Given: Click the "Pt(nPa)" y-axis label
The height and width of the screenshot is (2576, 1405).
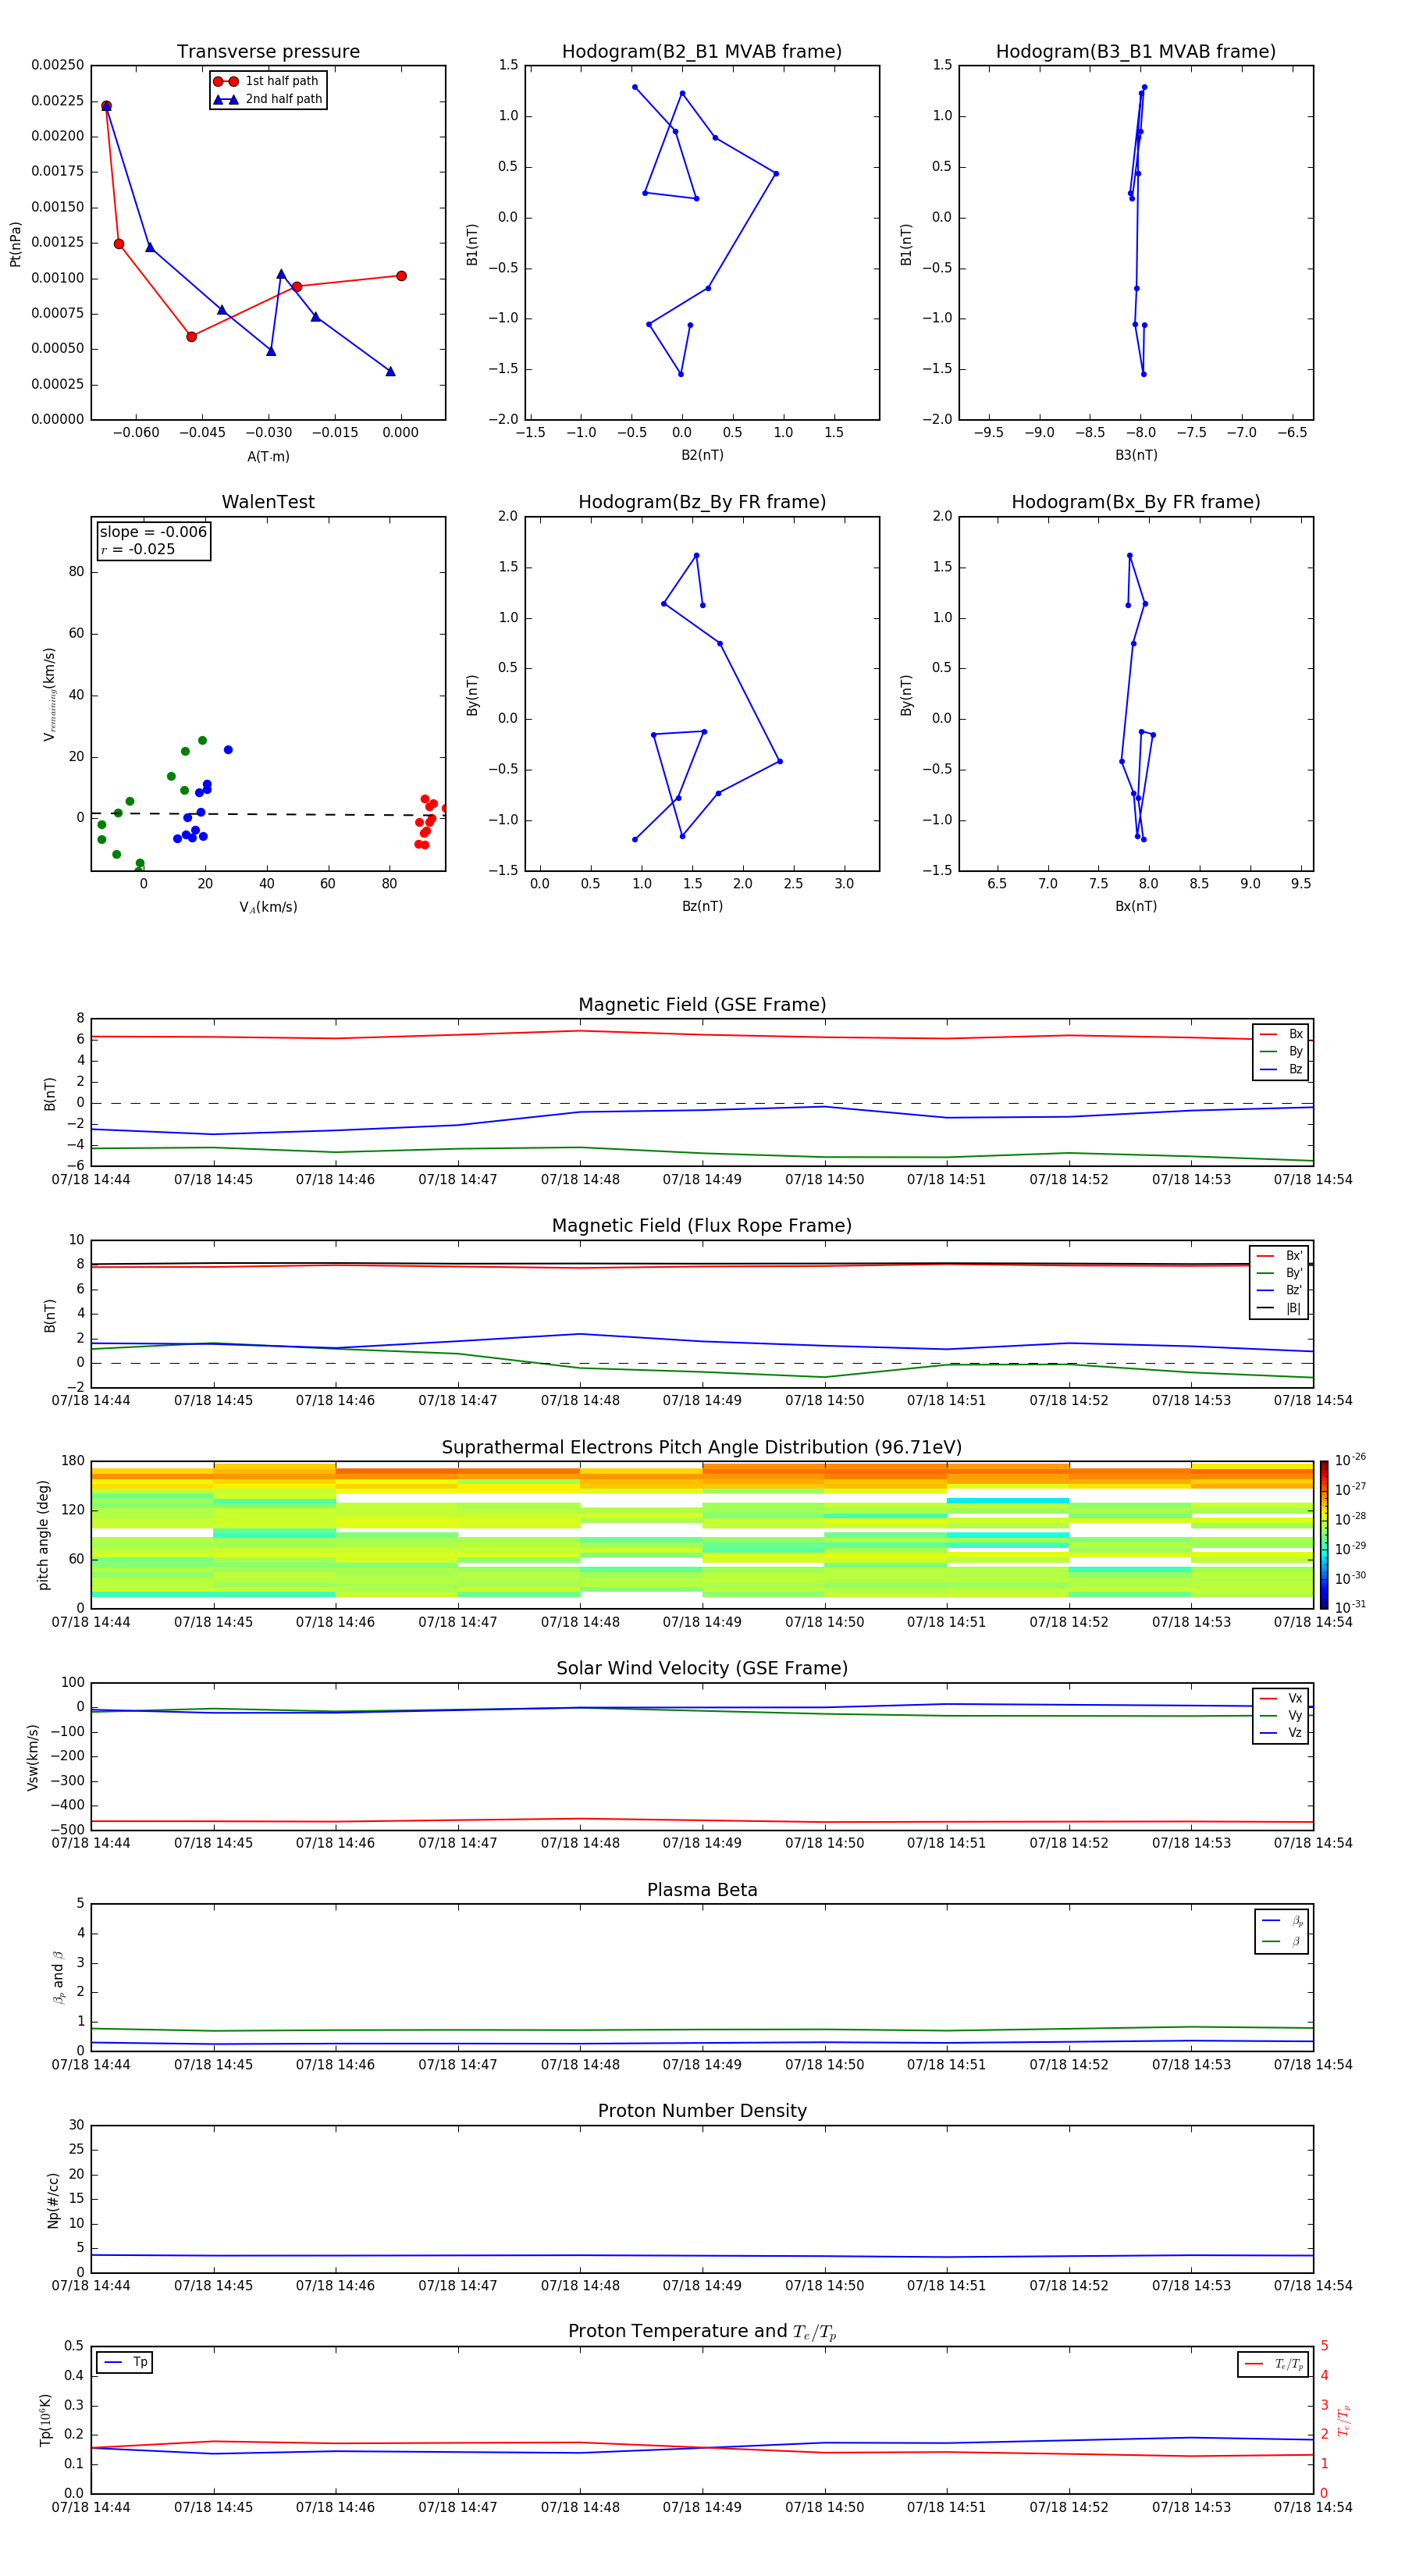Looking at the screenshot, I should point(15,243).
